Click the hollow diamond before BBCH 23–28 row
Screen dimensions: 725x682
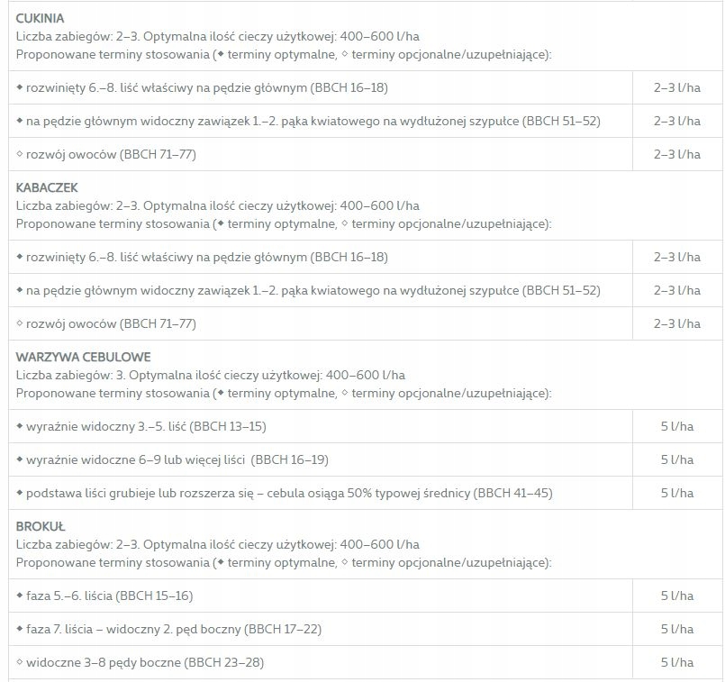(20, 662)
